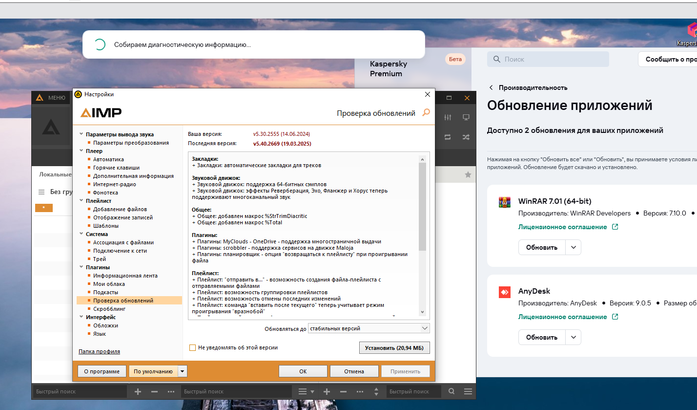Click Установить (20,94 МБ) button
Image resolution: width=697 pixels, height=410 pixels.
(394, 348)
